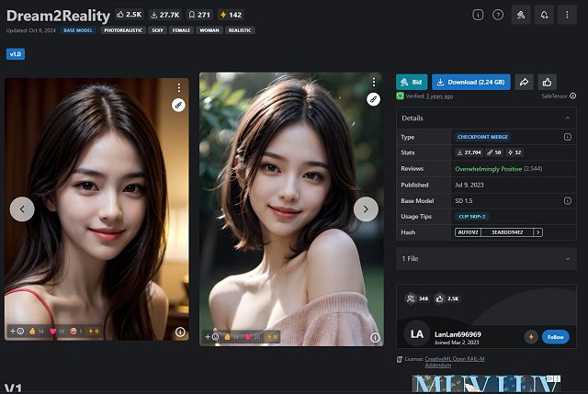Toggle the bookmark count 271 button
This screenshot has height=394, width=588.
click(198, 15)
